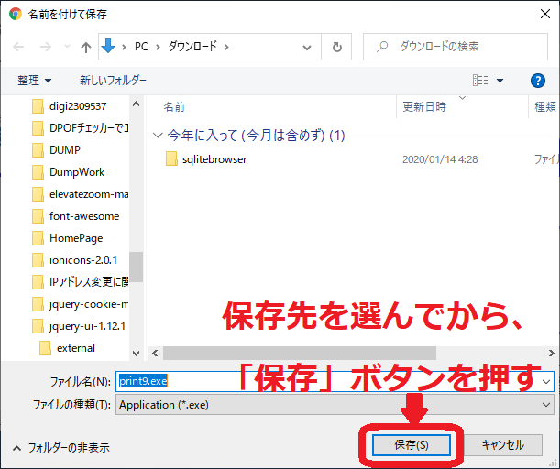Click the Back navigation arrow

18,46
